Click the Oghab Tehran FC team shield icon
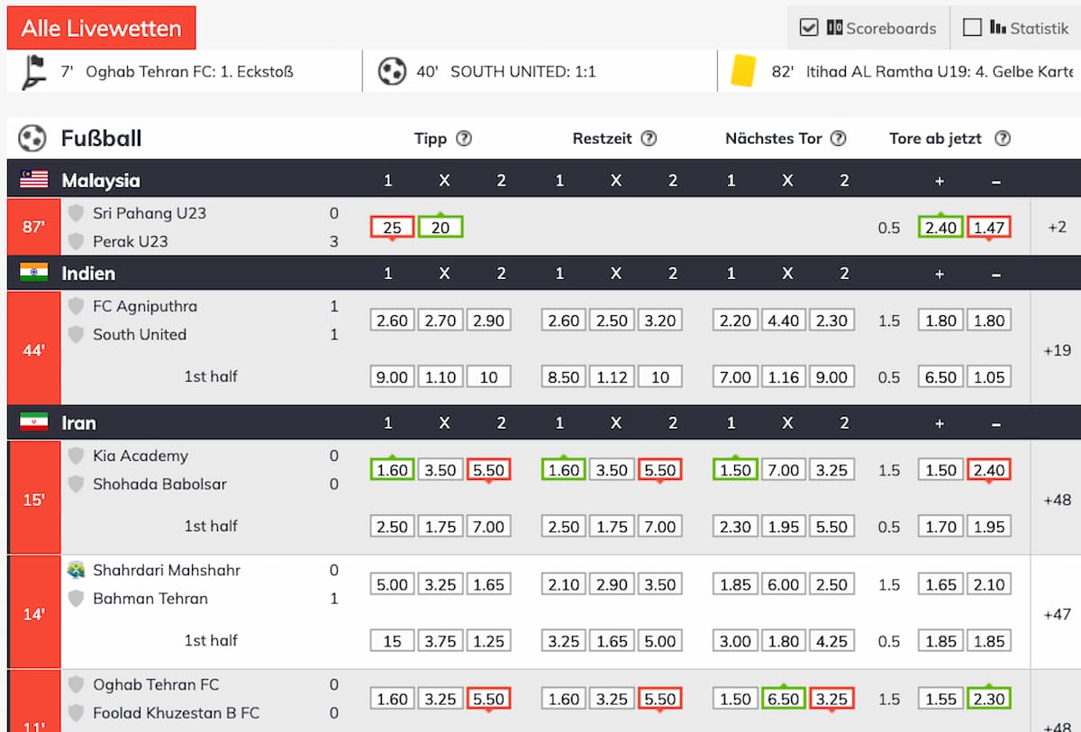Image resolution: width=1081 pixels, height=732 pixels. [77, 684]
